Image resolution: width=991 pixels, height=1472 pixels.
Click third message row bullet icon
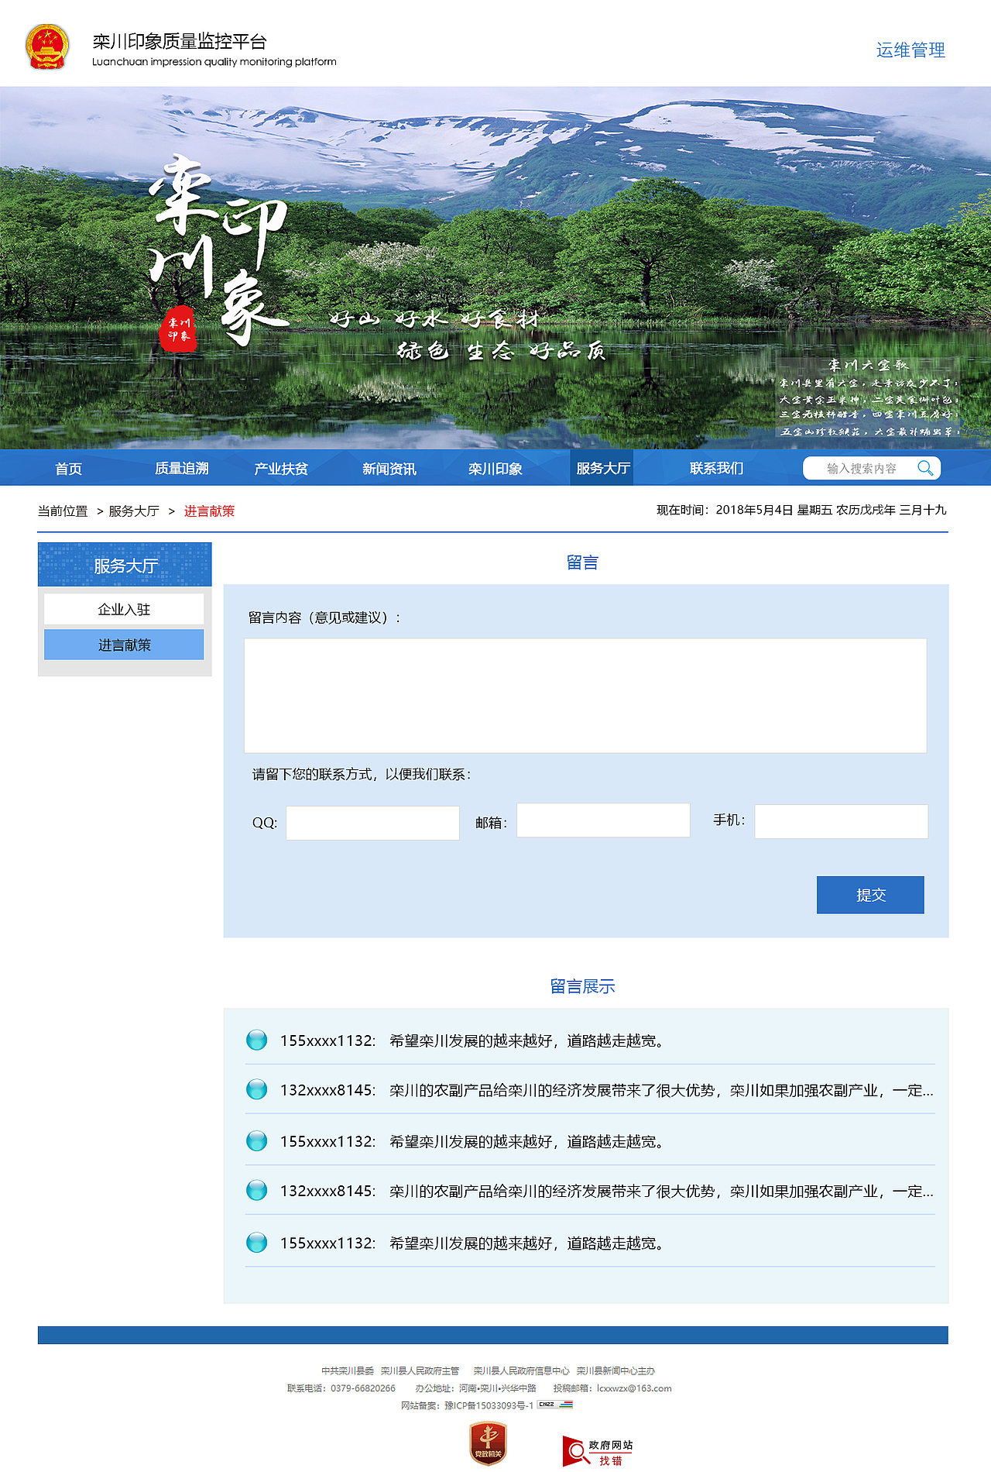pyautogui.click(x=256, y=1140)
